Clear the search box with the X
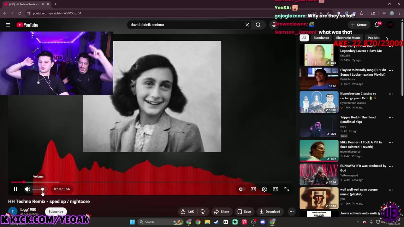404x227 pixels. pyautogui.click(x=247, y=25)
